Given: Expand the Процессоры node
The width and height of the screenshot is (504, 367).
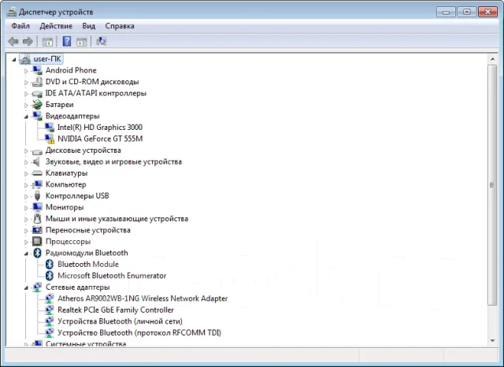Looking at the screenshot, I should (26, 242).
